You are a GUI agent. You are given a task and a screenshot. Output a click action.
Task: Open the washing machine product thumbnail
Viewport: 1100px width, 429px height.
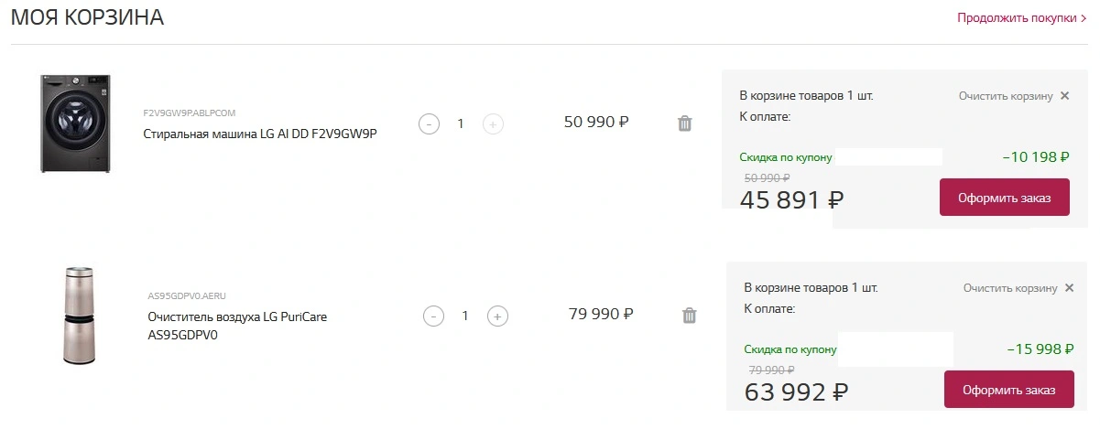75,124
